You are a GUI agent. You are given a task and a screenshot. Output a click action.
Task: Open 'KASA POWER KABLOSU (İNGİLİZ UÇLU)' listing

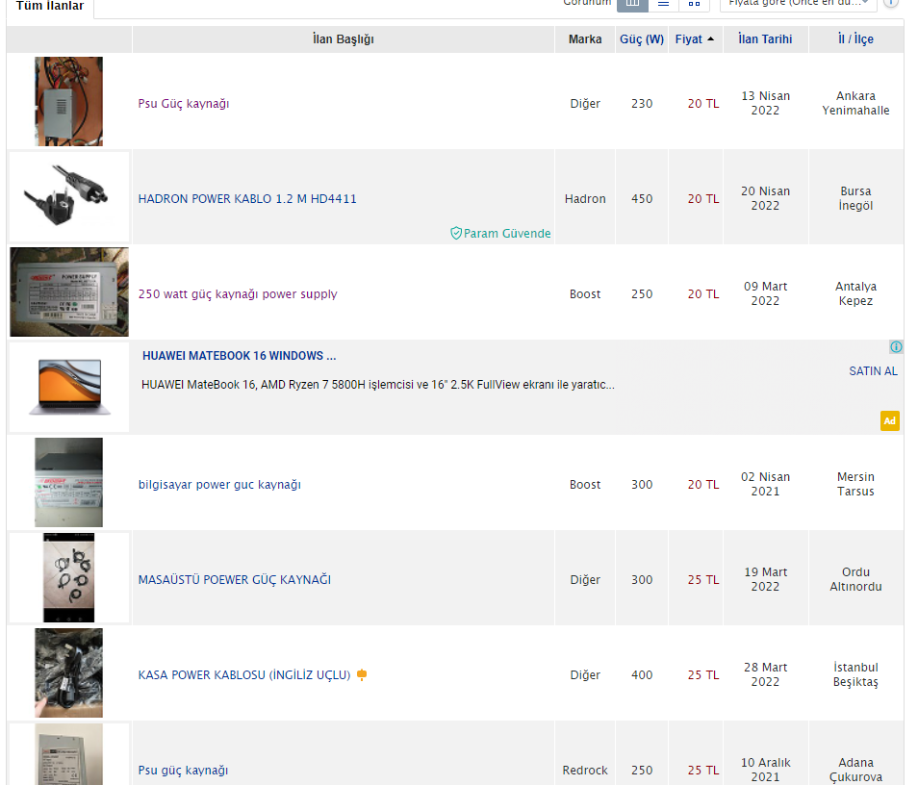point(244,675)
